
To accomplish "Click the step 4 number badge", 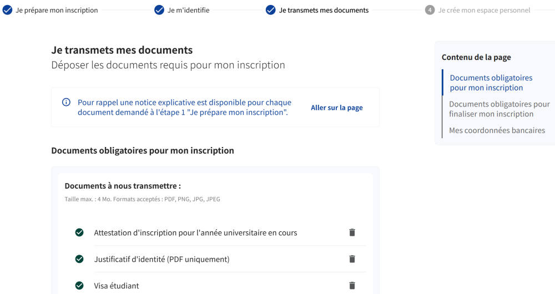I will click(430, 10).
